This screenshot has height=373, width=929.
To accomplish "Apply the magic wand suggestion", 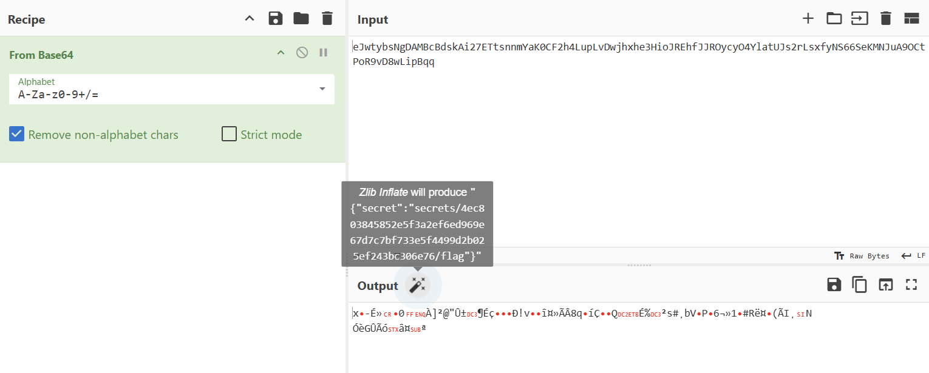I will (x=417, y=285).
